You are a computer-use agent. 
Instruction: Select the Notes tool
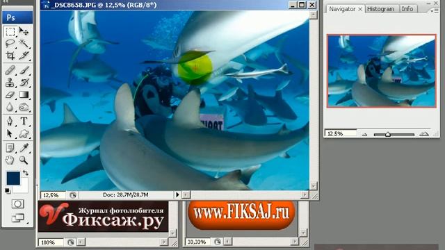(10, 148)
